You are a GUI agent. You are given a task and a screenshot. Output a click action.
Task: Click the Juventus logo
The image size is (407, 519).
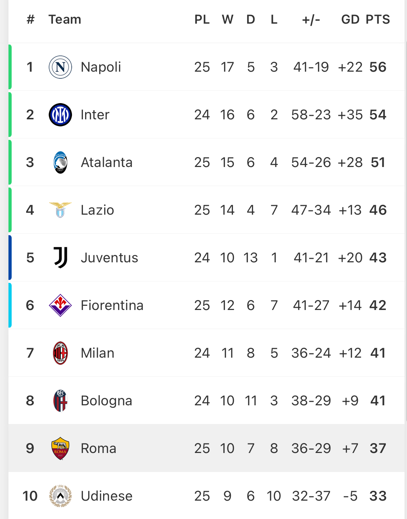coord(60,257)
